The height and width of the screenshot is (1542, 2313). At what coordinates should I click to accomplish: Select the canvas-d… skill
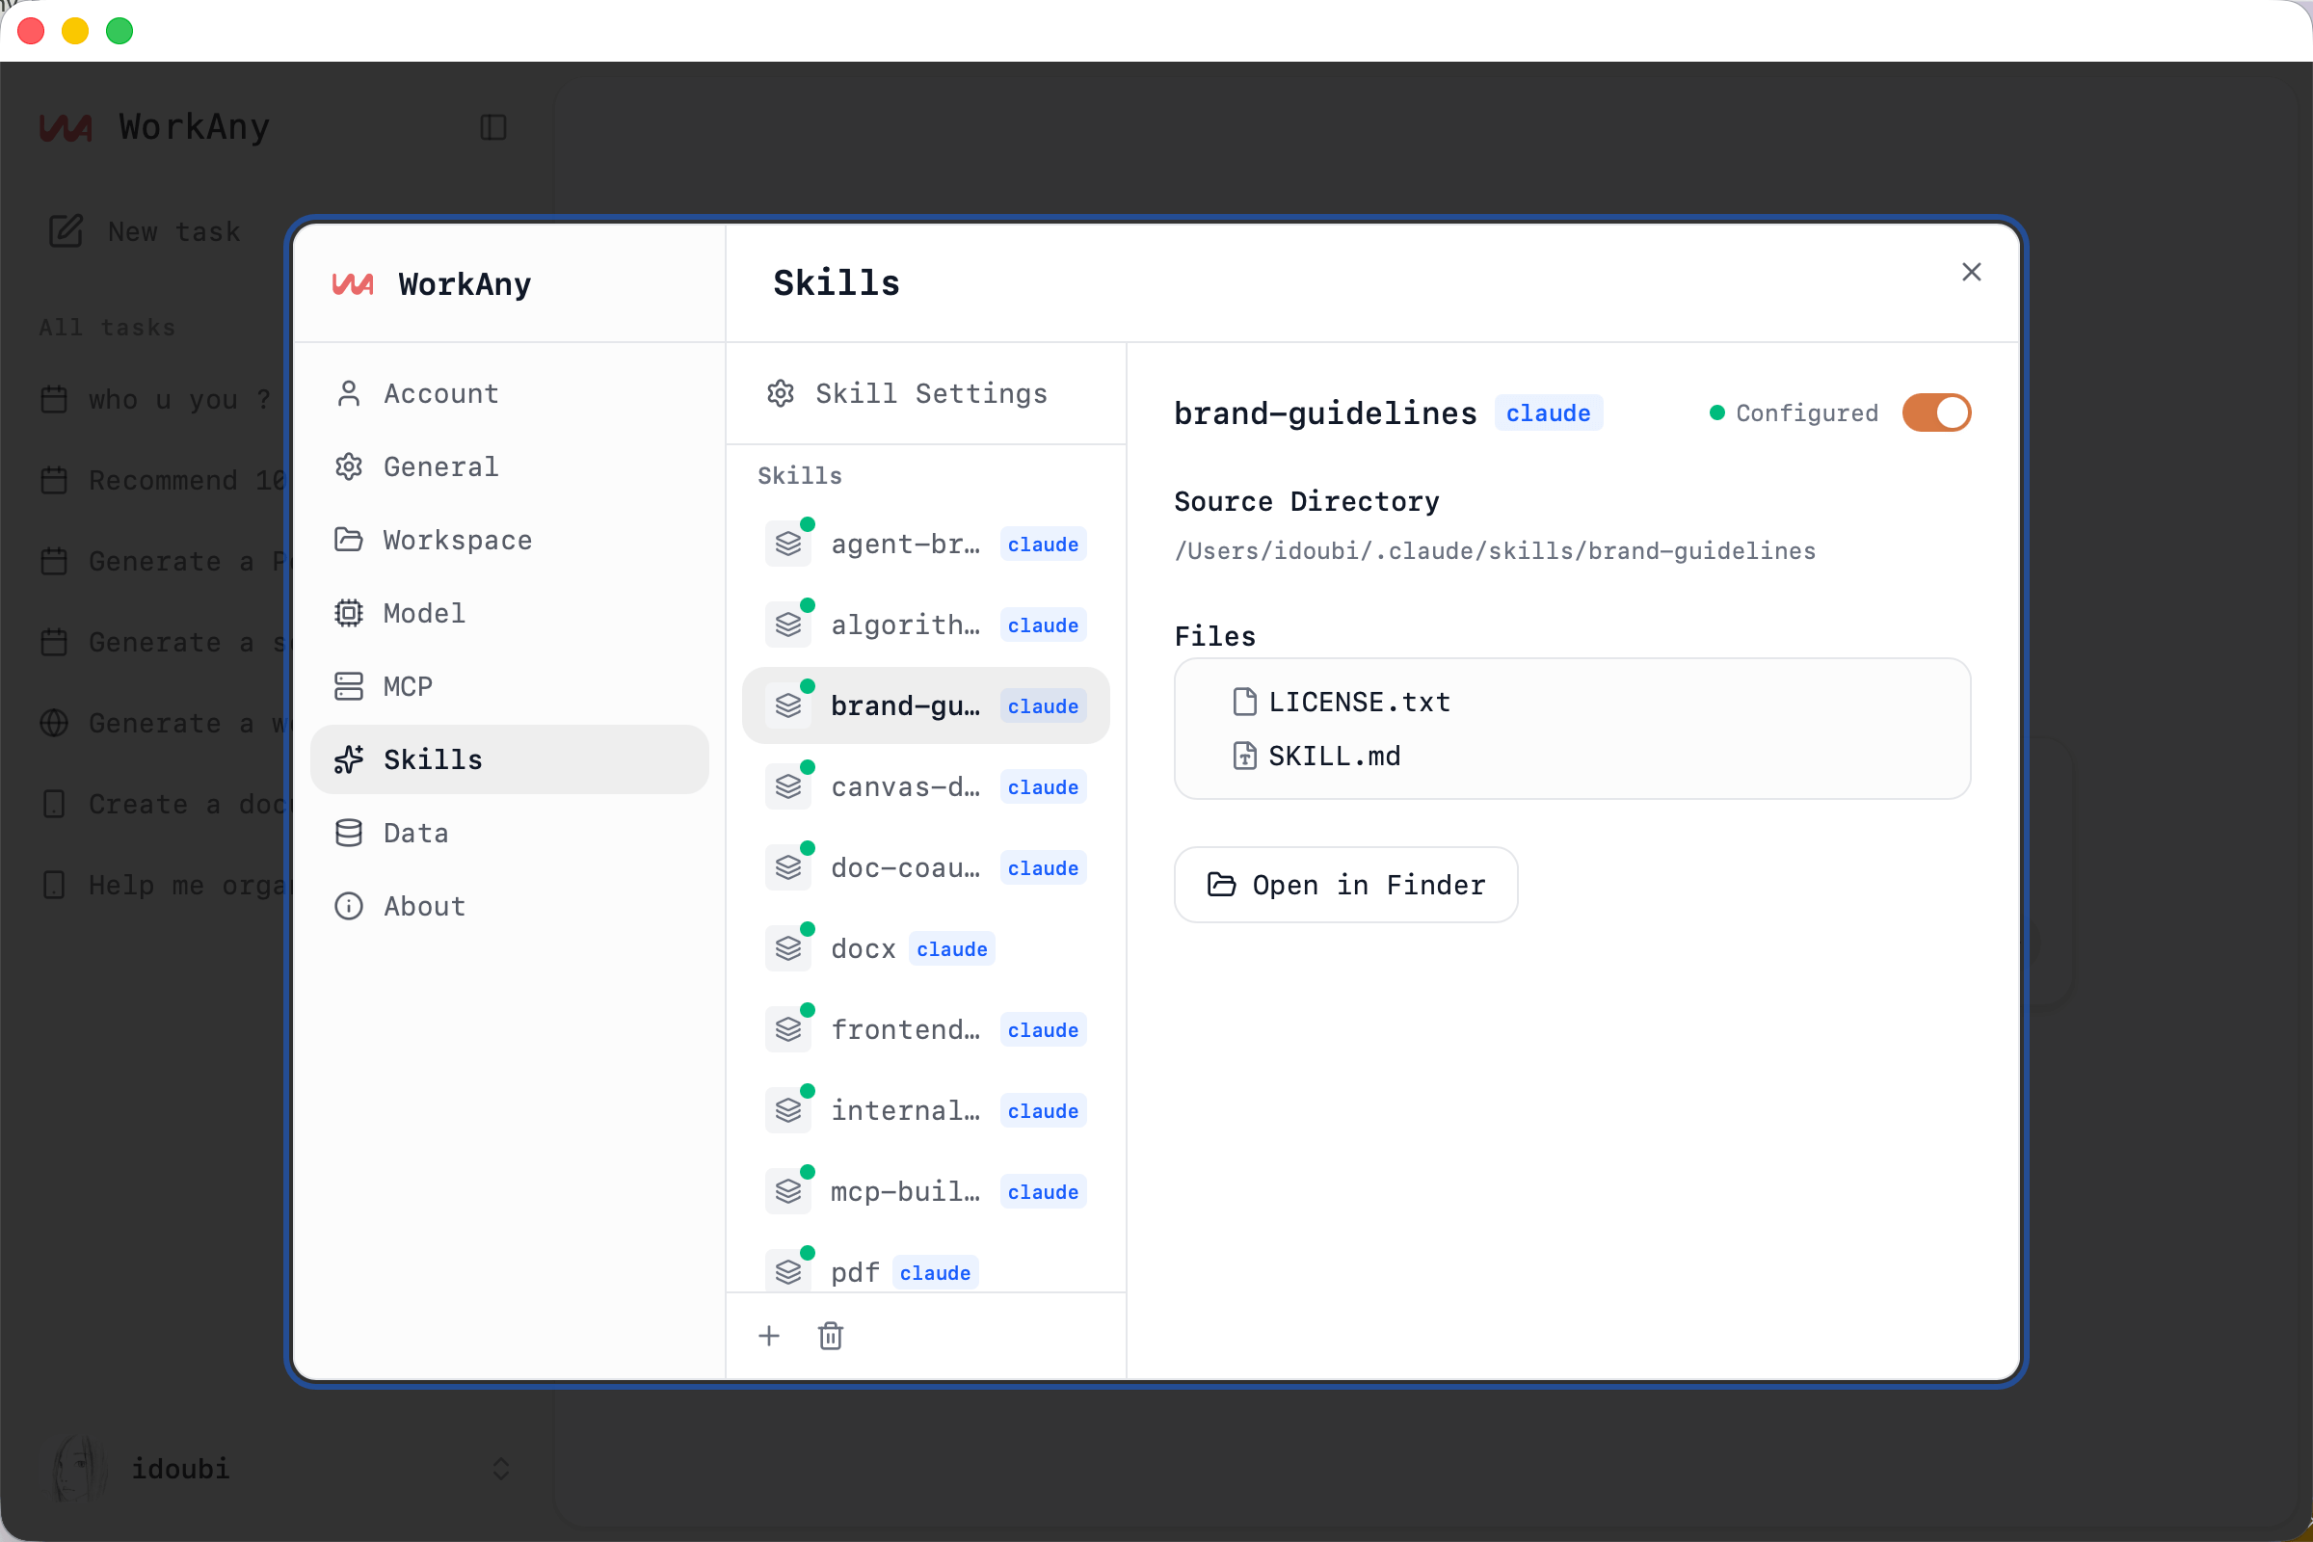click(x=925, y=786)
